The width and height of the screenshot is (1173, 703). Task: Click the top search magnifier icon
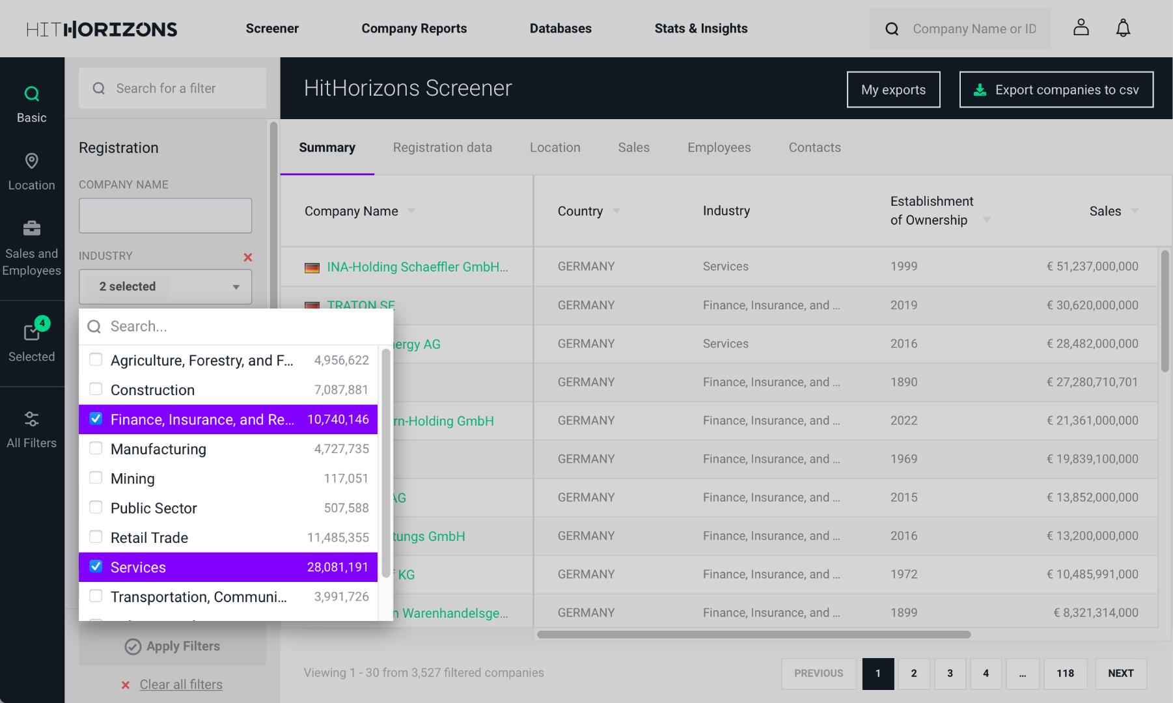coord(892,29)
